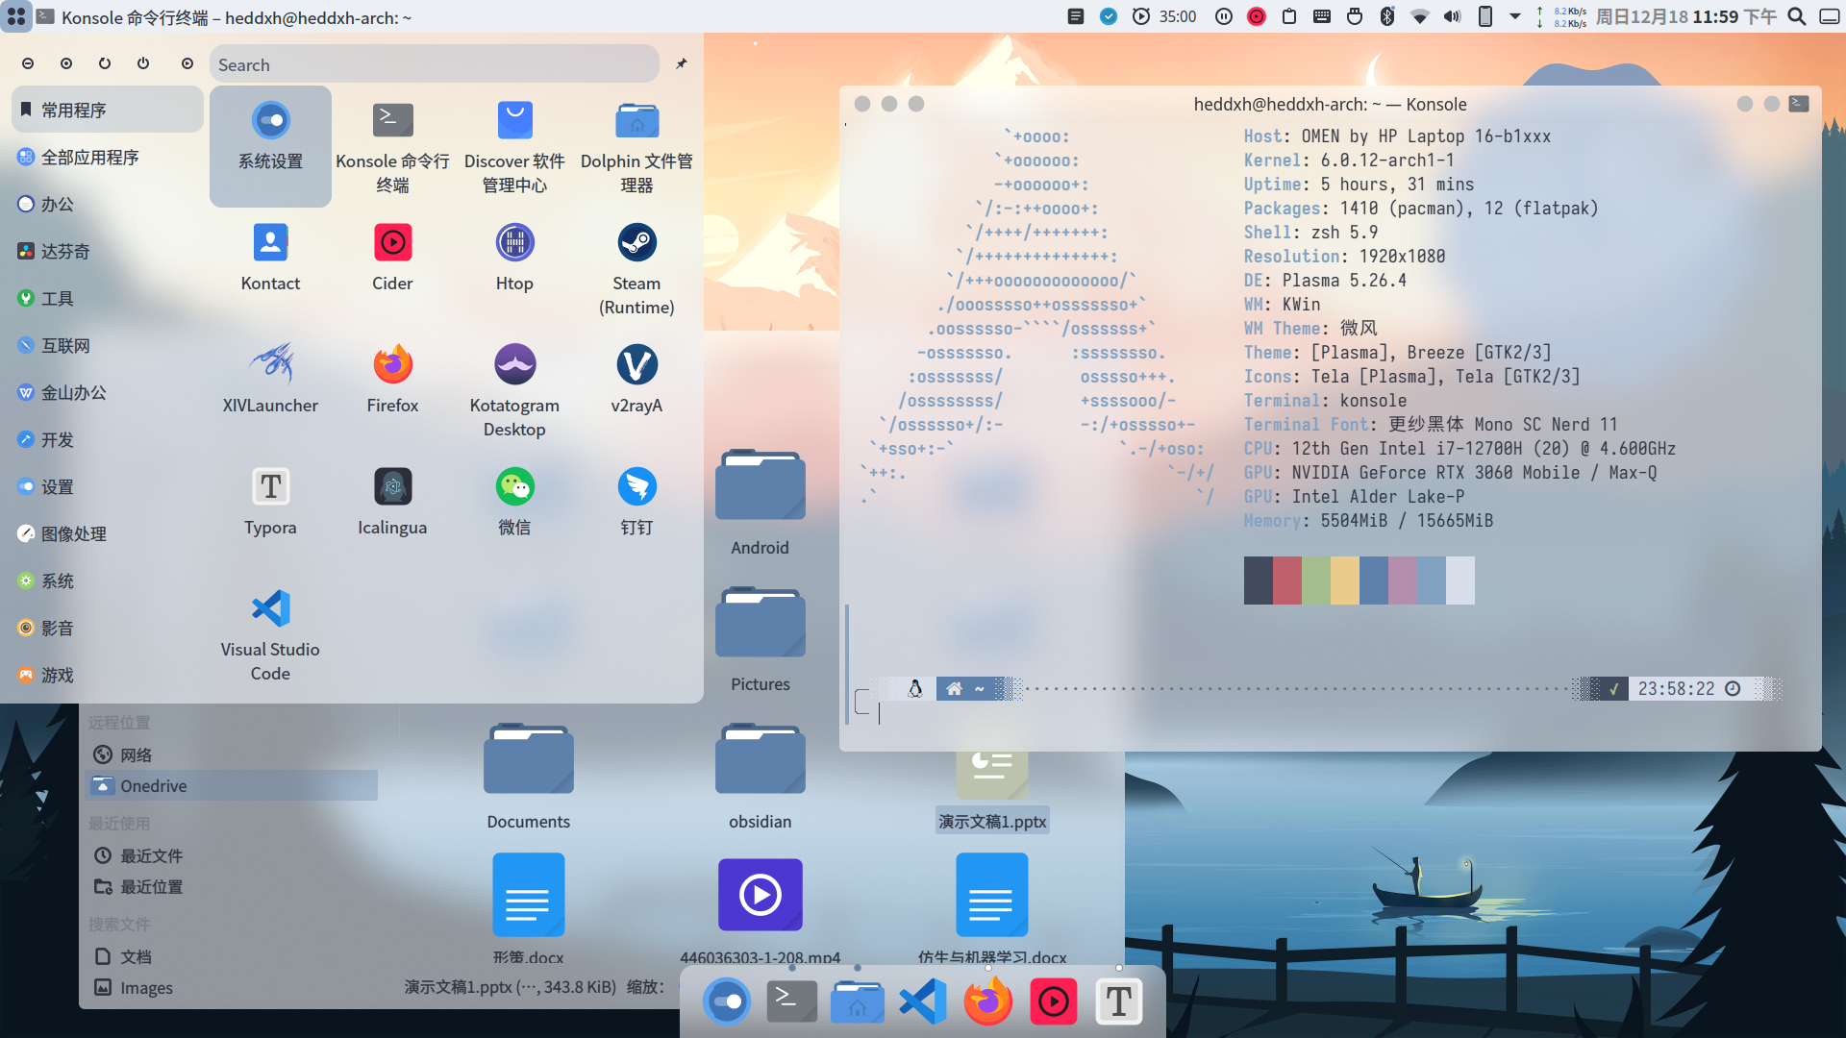Pin the application launcher open
Viewport: 1846px width, 1038px height.
point(682,63)
